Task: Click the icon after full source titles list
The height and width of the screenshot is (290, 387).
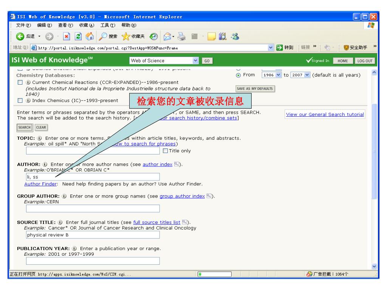Action: click(x=184, y=222)
